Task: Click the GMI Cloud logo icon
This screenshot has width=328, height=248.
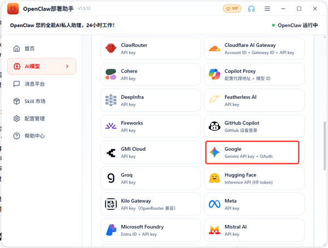Action: 111,153
